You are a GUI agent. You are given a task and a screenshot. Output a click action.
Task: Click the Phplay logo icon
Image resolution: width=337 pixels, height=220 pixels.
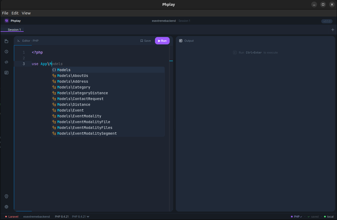click(7, 21)
